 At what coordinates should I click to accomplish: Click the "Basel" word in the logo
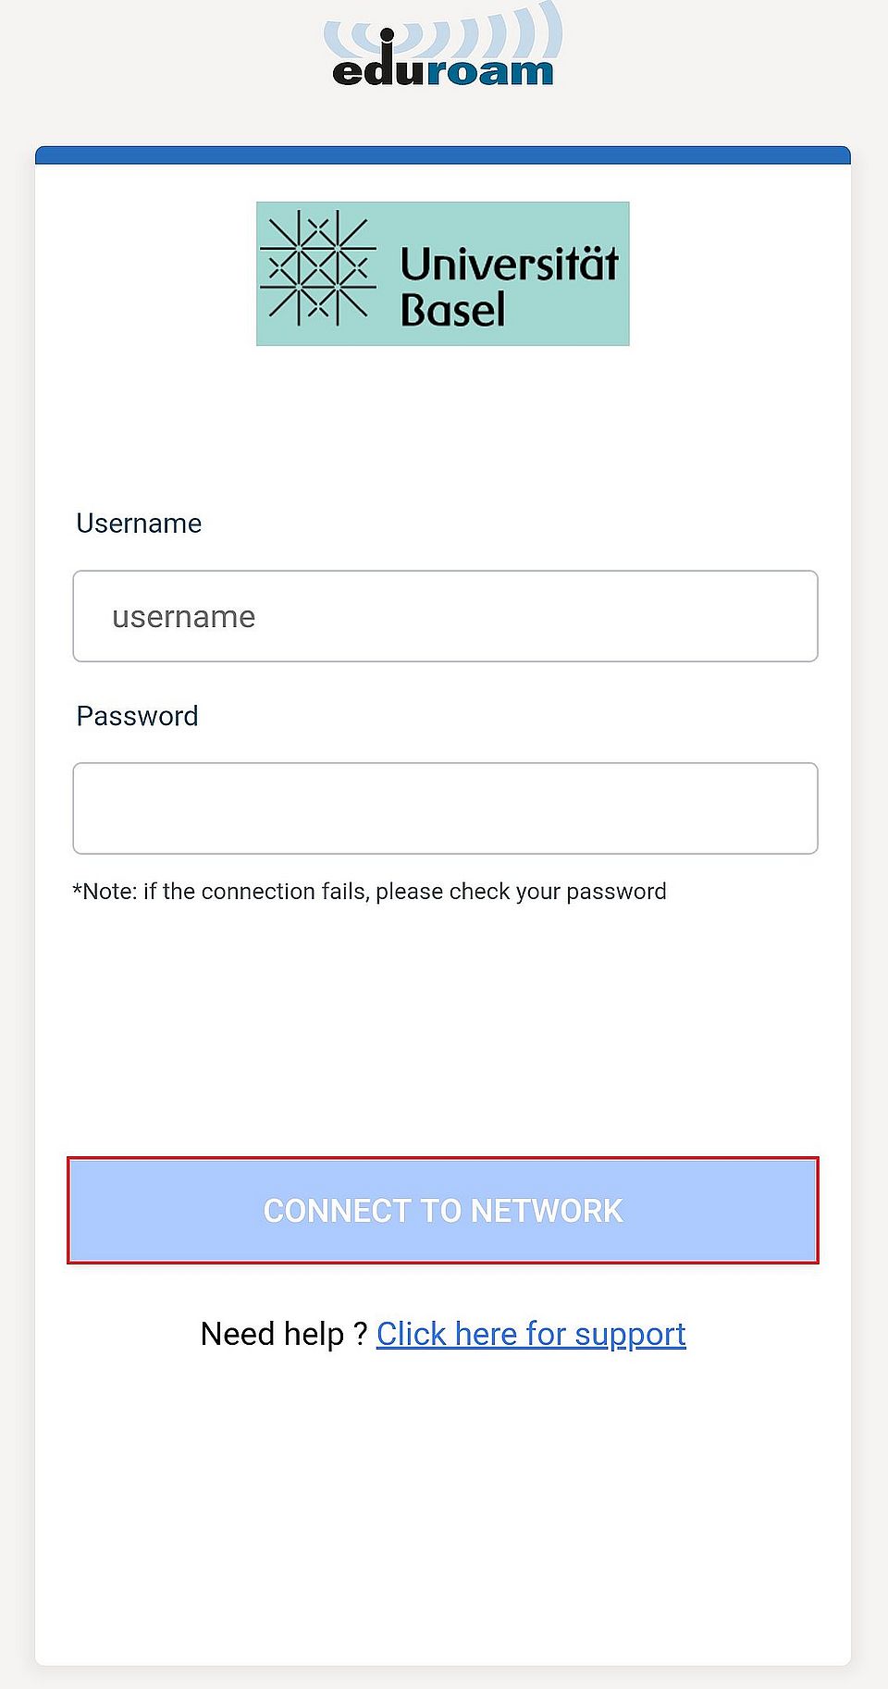point(453,310)
